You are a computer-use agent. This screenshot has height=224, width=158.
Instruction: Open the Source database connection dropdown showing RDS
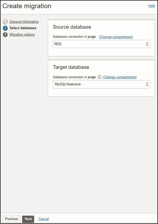coord(101,44)
